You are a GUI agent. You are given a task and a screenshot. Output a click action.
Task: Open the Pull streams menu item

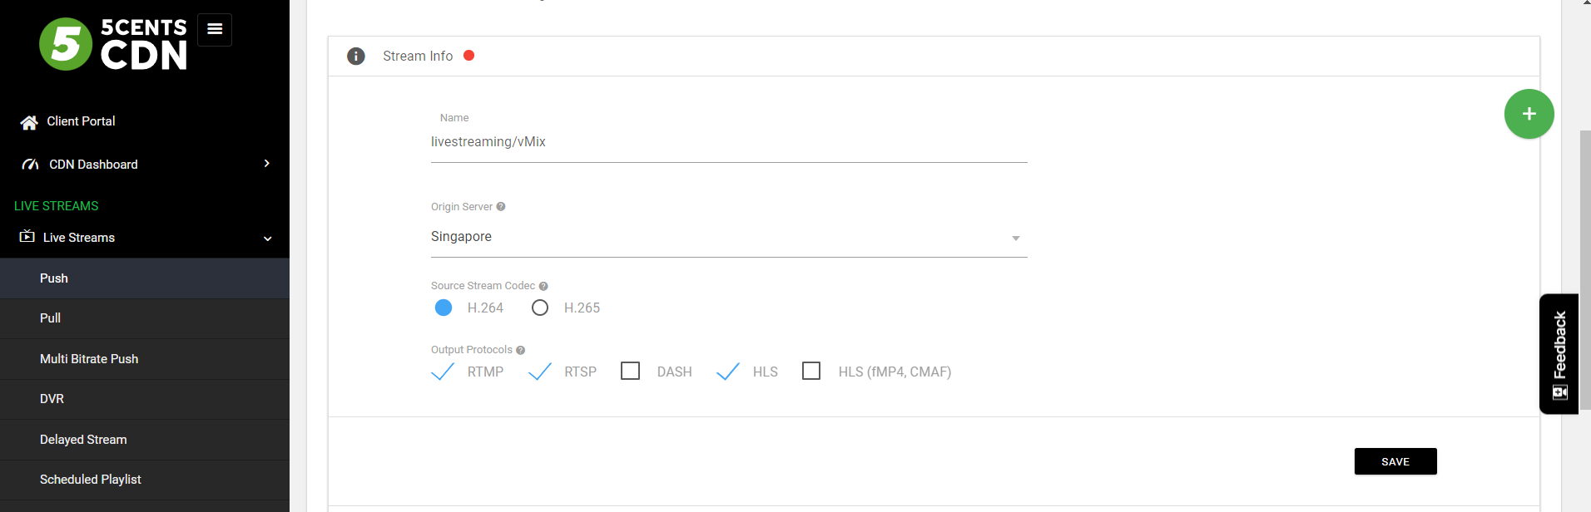[145, 318]
